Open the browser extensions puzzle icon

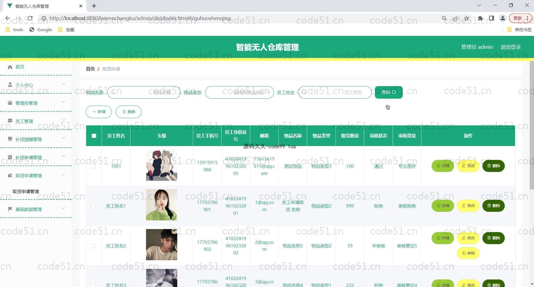[480, 18]
